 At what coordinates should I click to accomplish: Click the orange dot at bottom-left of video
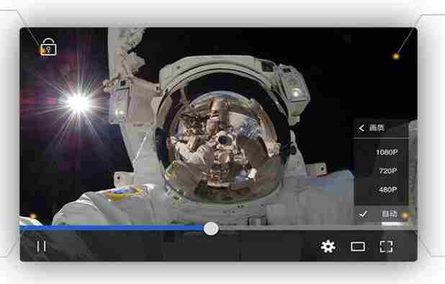point(32,217)
